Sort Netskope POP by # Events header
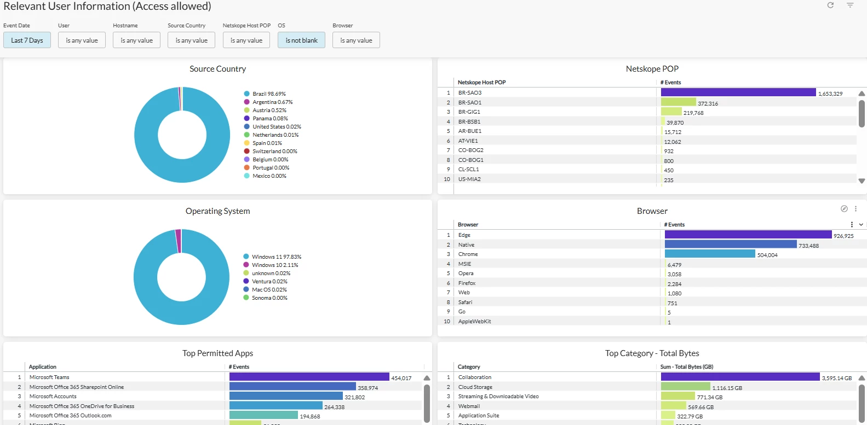The width and height of the screenshot is (867, 425). click(x=670, y=82)
